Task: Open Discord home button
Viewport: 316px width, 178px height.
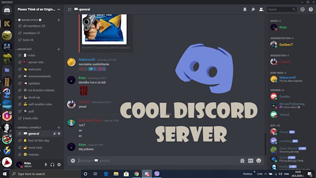Action: point(7,10)
